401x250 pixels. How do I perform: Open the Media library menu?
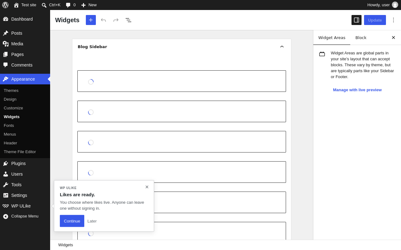click(x=25, y=44)
